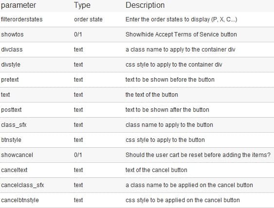Click the canceltext parameter cell
The width and height of the screenshot is (274, 208).
[x=14, y=170]
